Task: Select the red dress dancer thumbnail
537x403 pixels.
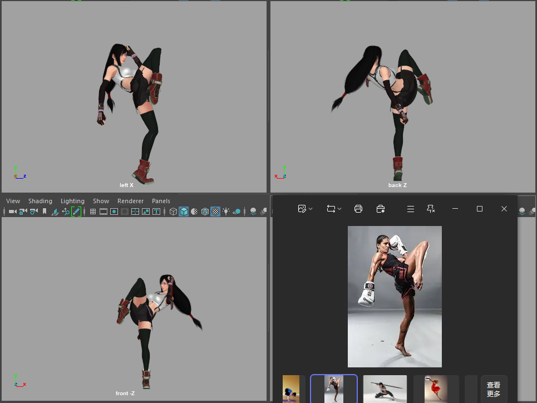Action: tap(436, 389)
